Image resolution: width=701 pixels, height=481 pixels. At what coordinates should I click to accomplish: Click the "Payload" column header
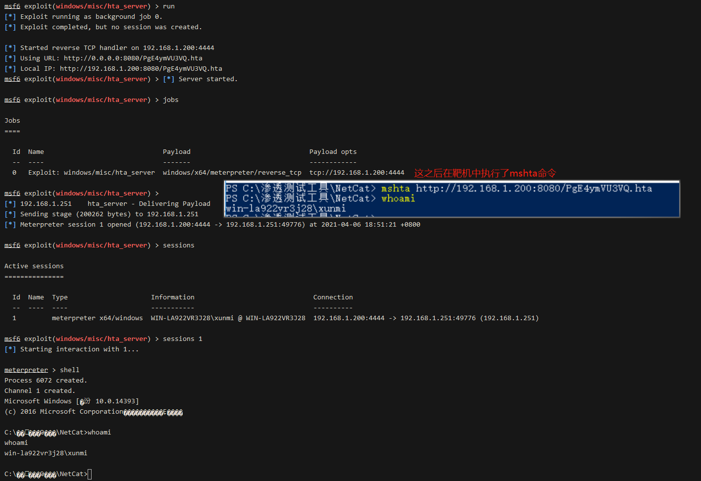point(177,152)
